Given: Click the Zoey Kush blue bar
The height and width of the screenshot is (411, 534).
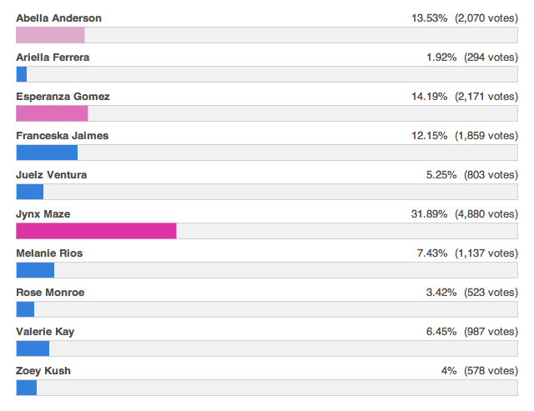Looking at the screenshot, I should (x=27, y=388).
